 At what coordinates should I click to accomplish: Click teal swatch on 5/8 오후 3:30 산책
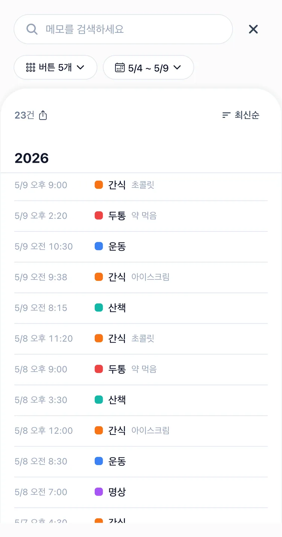click(x=99, y=400)
